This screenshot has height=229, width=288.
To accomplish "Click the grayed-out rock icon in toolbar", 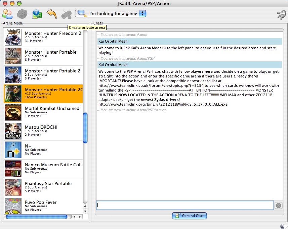I will coord(22,14).
